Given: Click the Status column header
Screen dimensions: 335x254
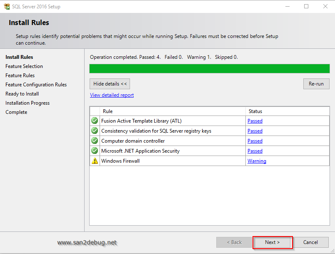Looking at the screenshot, I should point(287,111).
